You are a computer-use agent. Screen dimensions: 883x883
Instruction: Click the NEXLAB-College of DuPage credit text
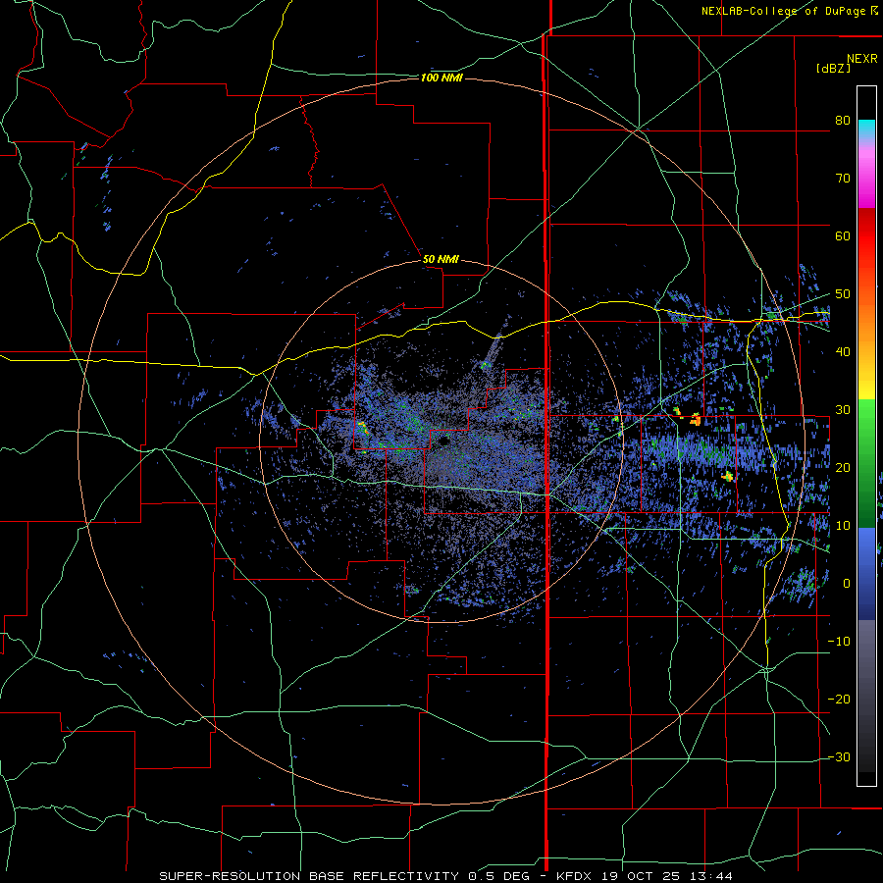[x=783, y=11]
